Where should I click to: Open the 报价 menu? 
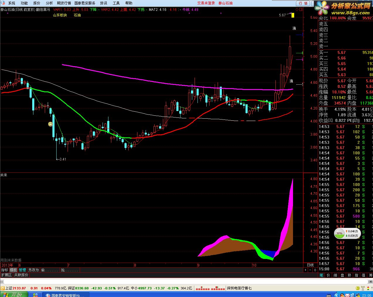[x=37, y=3]
